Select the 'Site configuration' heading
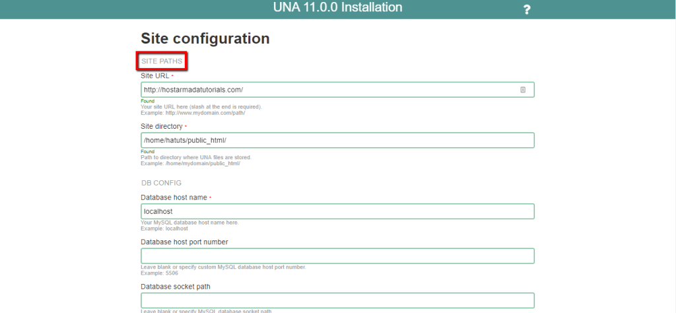The width and height of the screenshot is (676, 313). pos(205,38)
